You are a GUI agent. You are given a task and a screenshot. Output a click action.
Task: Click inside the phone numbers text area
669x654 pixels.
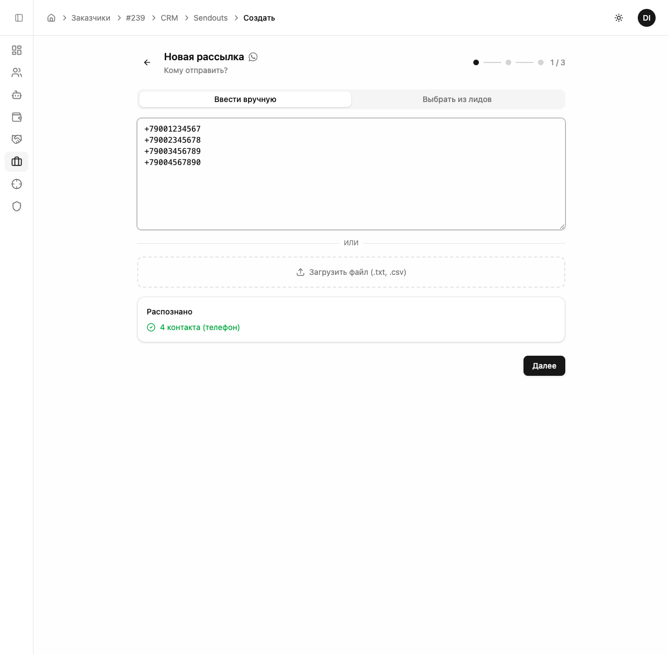351,190
